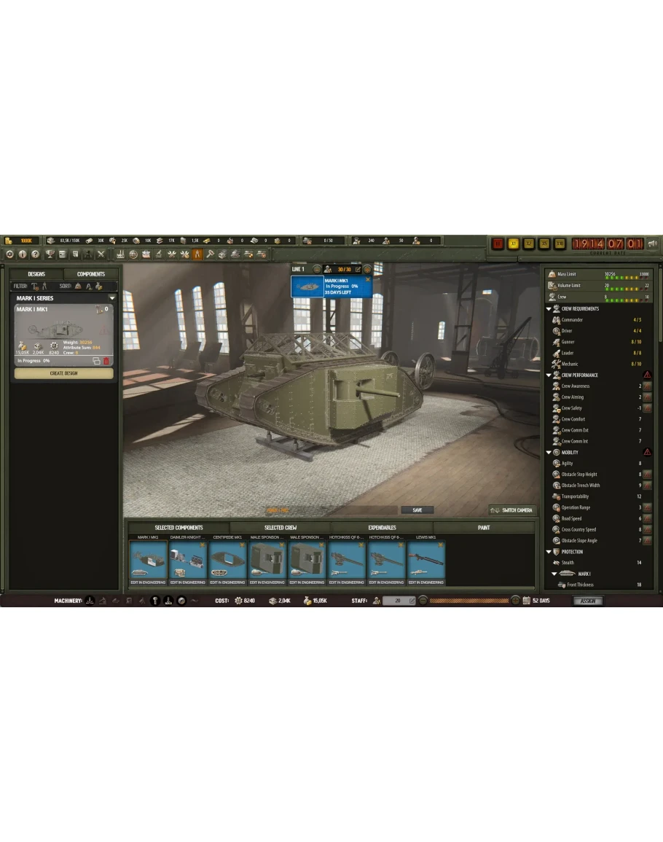This screenshot has width=663, height=842.
Task: Collapse the Mobility section
Action: (x=549, y=453)
